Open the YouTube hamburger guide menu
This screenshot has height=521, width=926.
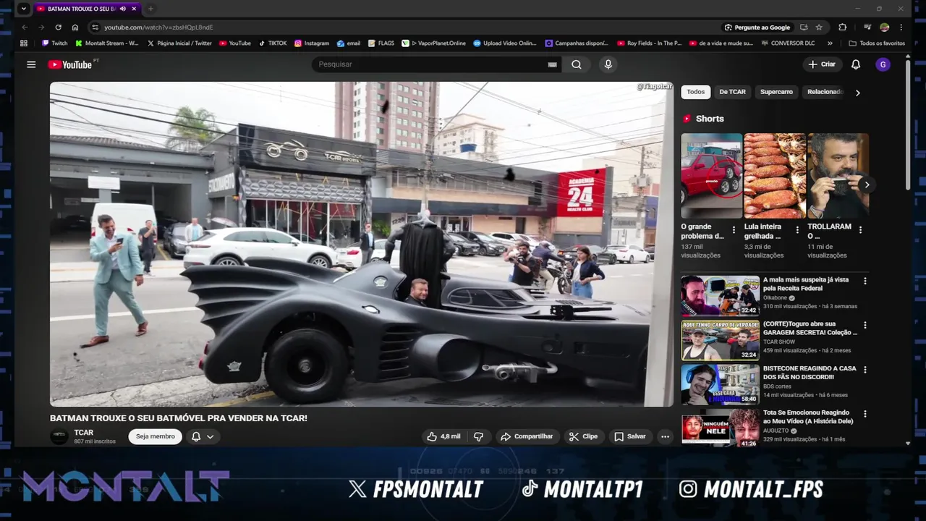click(31, 64)
